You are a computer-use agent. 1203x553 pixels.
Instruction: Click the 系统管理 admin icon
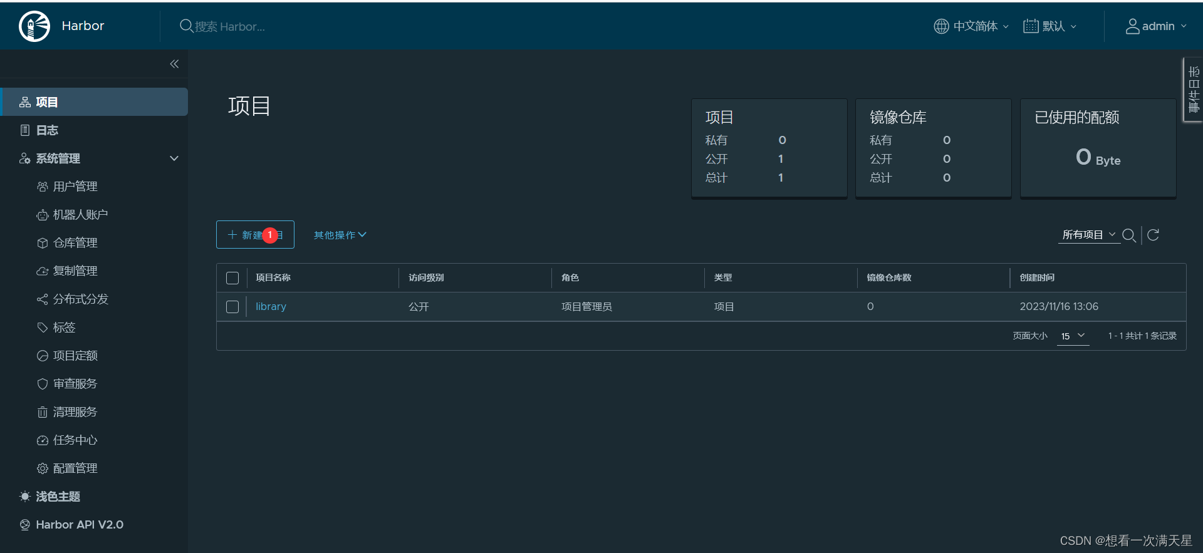[x=25, y=158]
